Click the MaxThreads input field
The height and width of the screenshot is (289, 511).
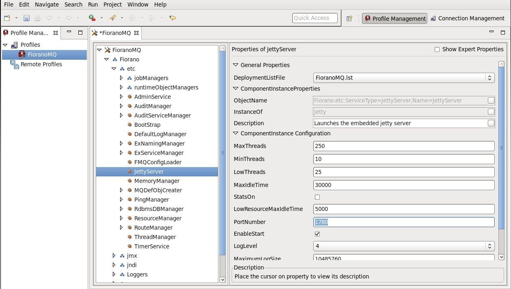[404, 146]
